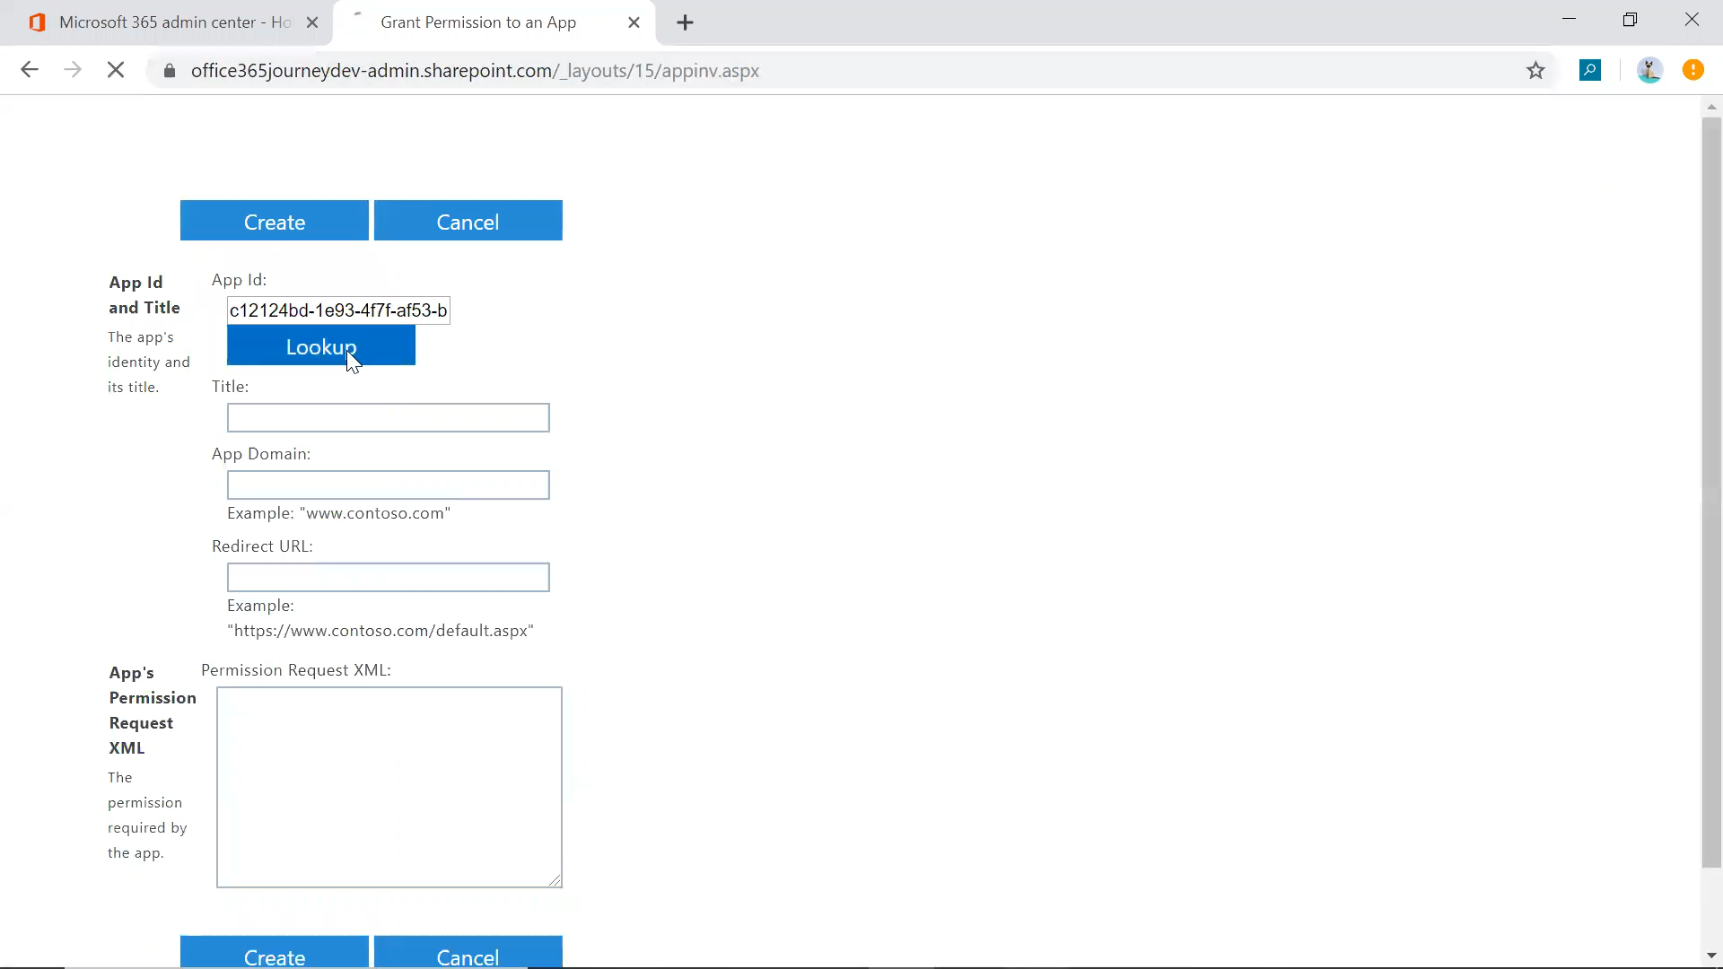Focus the App Domain input field

(389, 485)
